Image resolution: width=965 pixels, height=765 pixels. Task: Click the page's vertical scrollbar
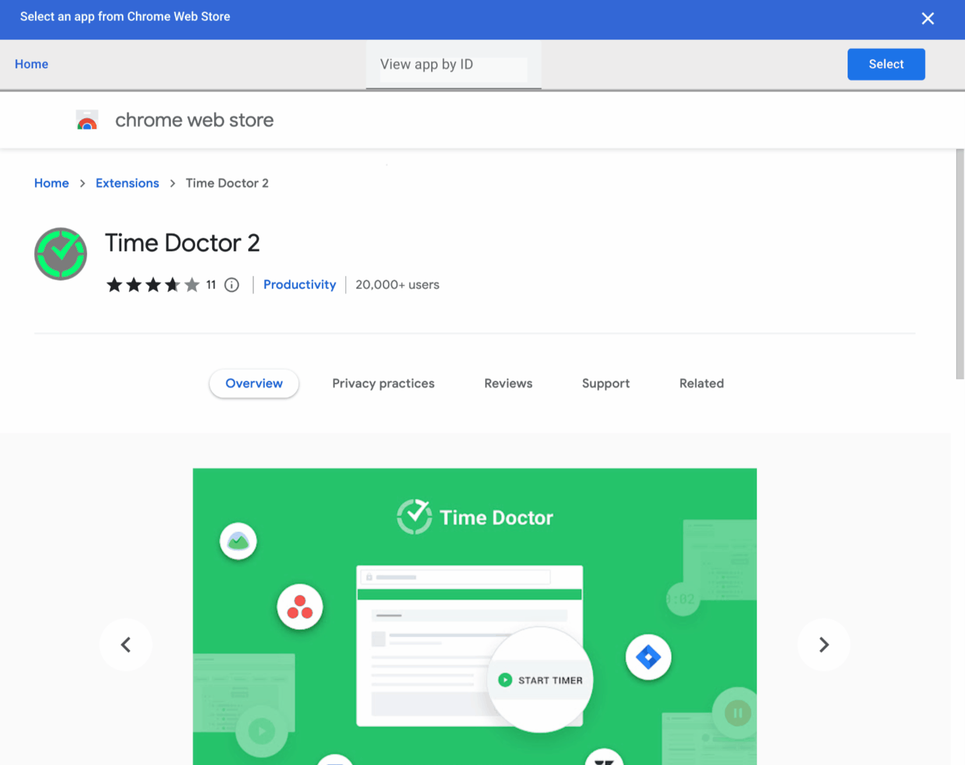[960, 264]
